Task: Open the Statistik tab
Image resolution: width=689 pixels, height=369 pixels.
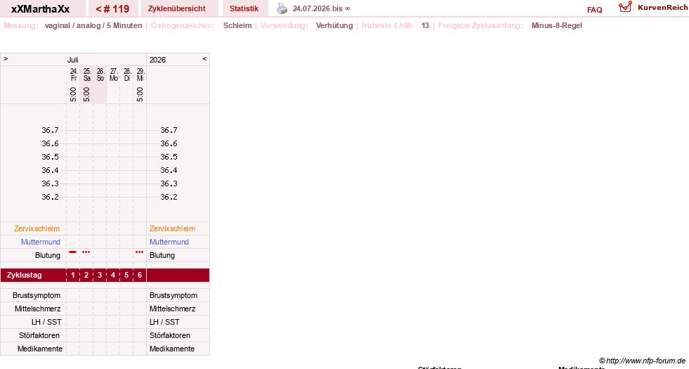Action: 244,8
